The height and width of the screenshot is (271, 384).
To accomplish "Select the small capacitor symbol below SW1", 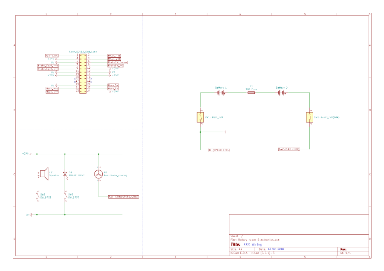I will coord(225,132).
